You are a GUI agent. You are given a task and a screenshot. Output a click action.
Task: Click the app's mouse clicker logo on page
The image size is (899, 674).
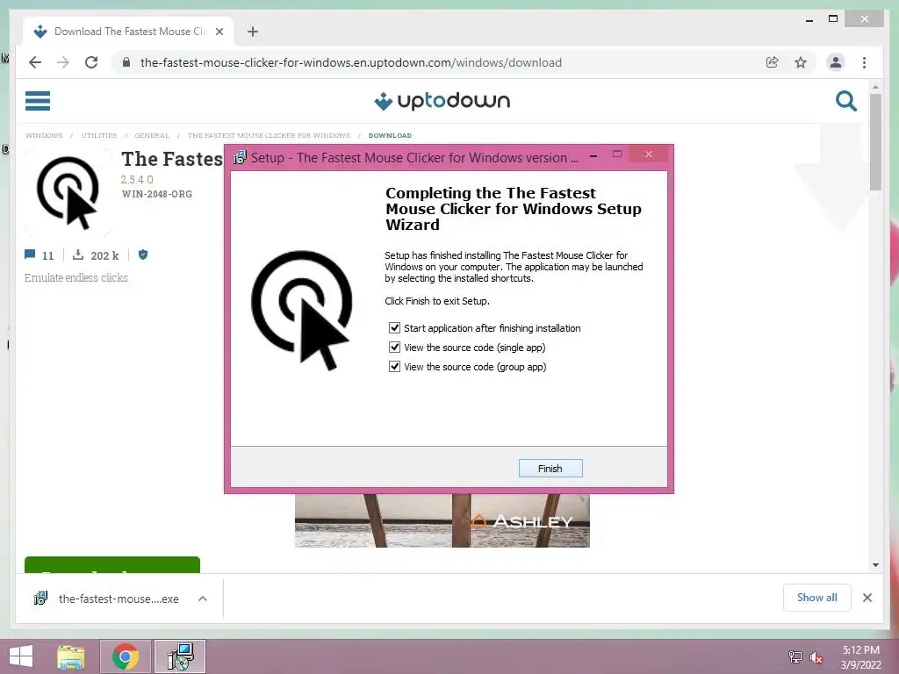point(68,192)
